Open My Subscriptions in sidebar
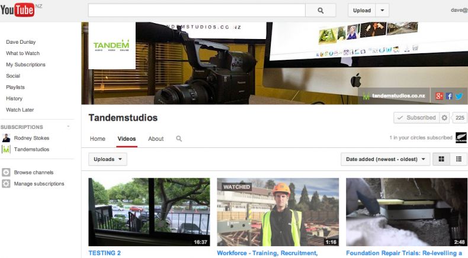The image size is (468, 258). click(x=25, y=64)
